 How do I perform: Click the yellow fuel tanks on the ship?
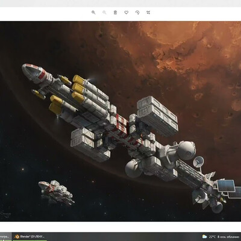coord(78,89)
